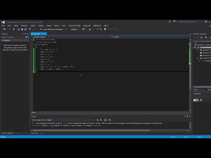Open the Show output from Build dropdown

(68, 120)
